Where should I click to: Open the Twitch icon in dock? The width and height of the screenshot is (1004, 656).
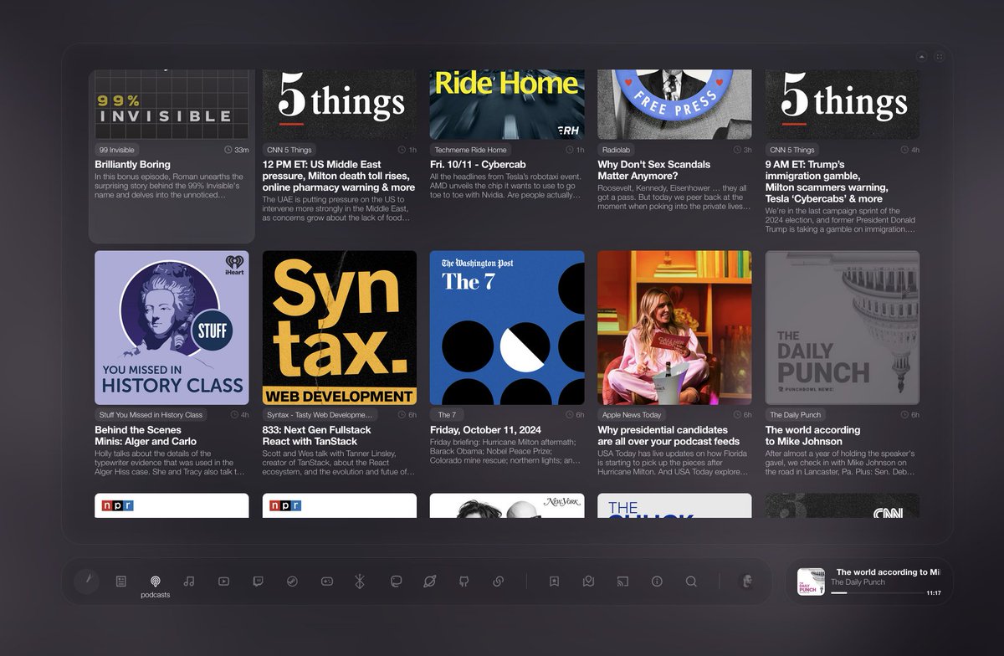pyautogui.click(x=258, y=581)
